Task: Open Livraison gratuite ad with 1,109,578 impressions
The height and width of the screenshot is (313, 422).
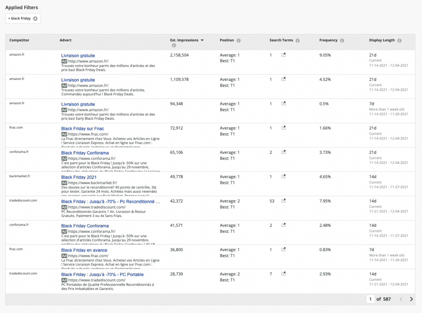Action: pos(78,80)
